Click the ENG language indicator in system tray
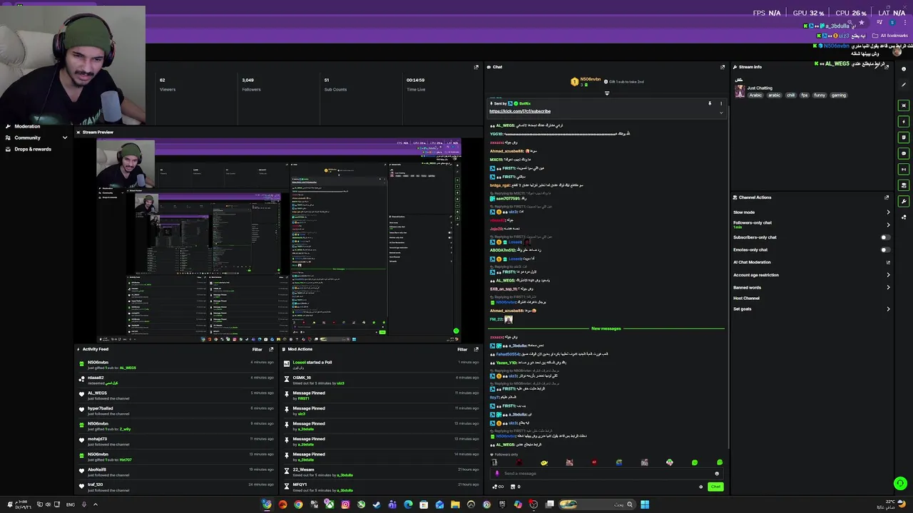 click(x=71, y=504)
